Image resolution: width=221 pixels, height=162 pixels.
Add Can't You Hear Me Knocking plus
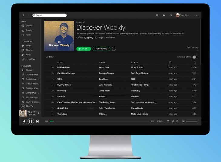coord(53,102)
